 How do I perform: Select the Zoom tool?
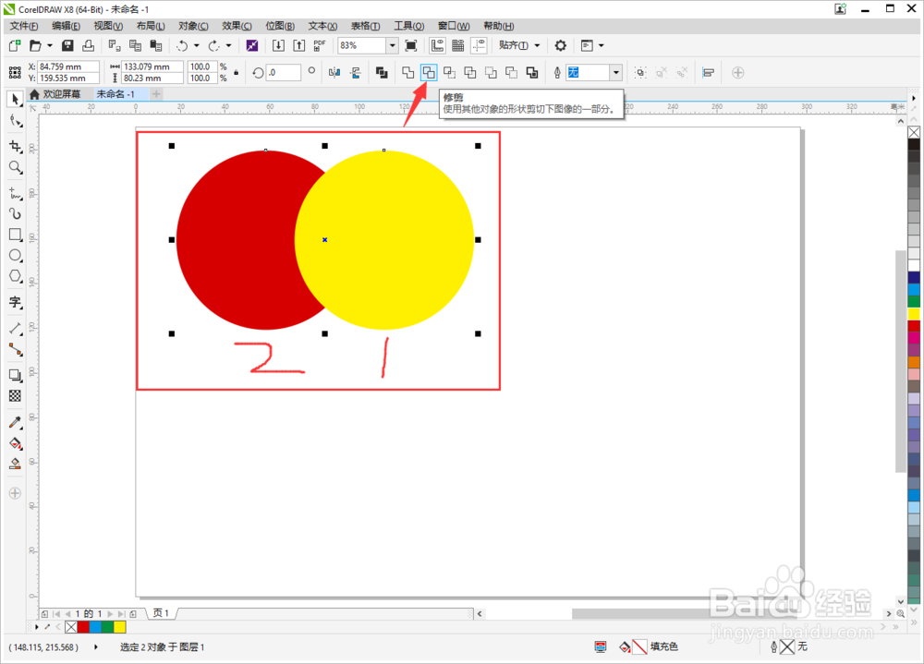click(16, 168)
